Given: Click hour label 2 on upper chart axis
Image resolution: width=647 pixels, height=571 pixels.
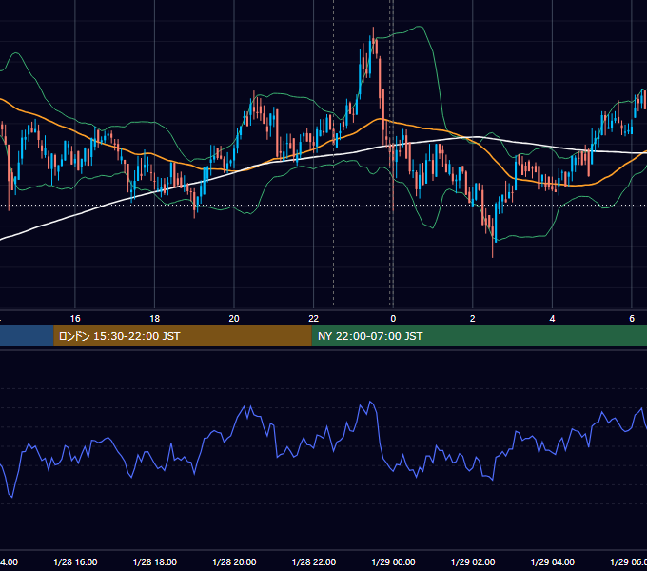Looking at the screenshot, I should pos(473,318).
